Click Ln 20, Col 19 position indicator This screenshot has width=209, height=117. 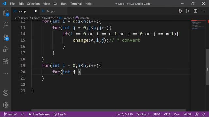(124, 114)
